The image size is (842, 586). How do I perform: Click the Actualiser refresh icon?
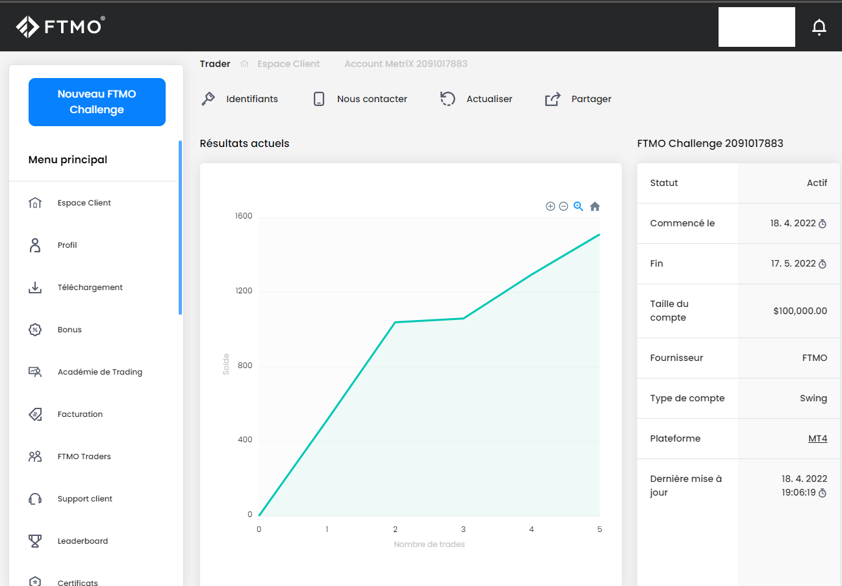(x=448, y=99)
